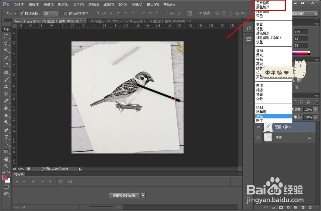The width and height of the screenshot is (321, 211).
Task: Click the timeline scissors split button
Action: point(61,181)
